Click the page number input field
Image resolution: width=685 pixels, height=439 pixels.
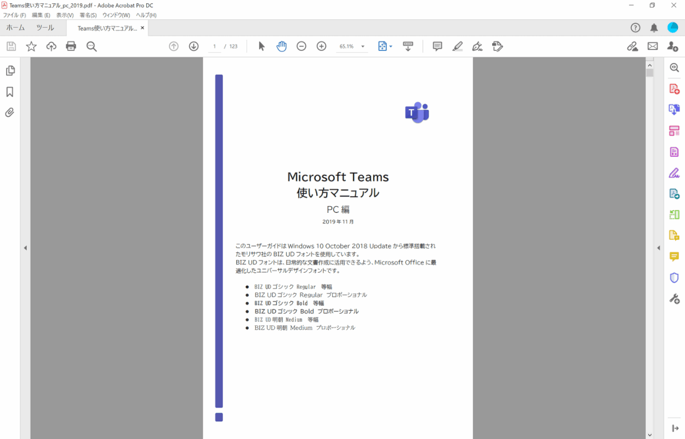coord(215,47)
